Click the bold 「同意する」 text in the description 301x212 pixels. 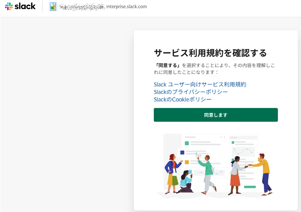click(167, 65)
